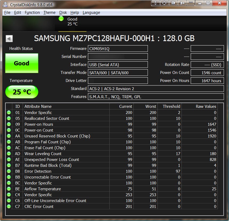The image size is (229, 221).
Task: Click the small dash title bar button next to pin
Action: point(191,3)
